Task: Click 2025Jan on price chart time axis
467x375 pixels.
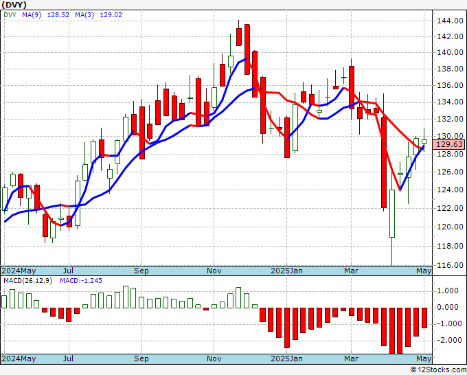Action: pos(287,271)
